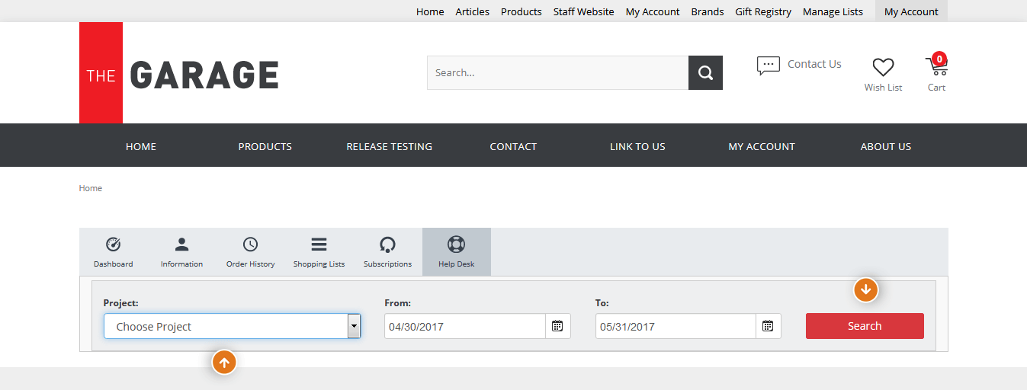Open the From date calendar picker
The image size is (1027, 390).
[557, 326]
